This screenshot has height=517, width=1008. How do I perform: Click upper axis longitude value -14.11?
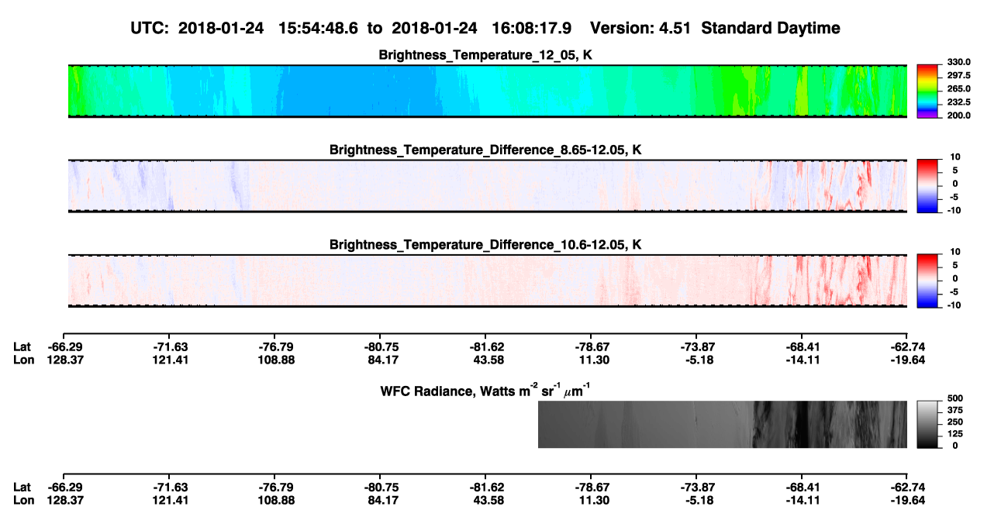[x=802, y=360]
